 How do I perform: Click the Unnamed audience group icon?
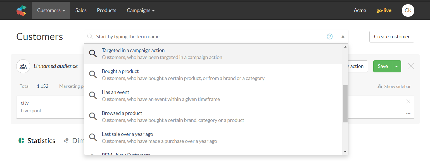coord(23,66)
